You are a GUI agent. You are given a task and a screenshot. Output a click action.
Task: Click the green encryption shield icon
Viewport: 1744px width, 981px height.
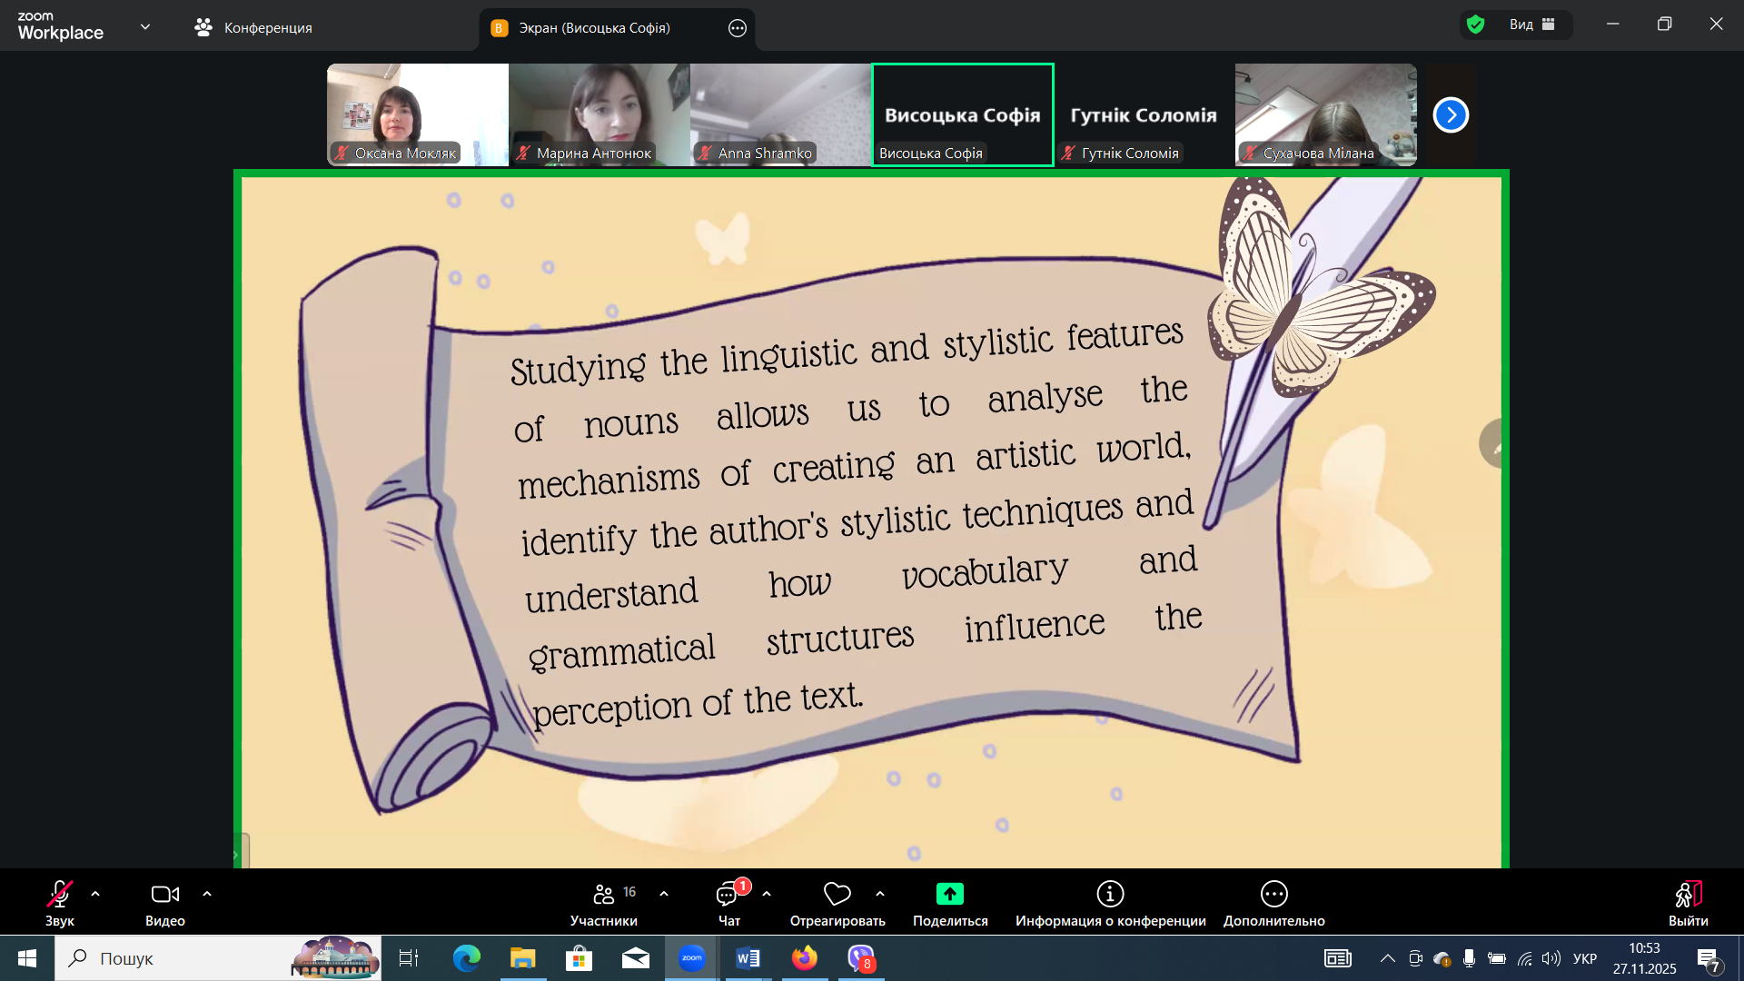[x=1476, y=25]
